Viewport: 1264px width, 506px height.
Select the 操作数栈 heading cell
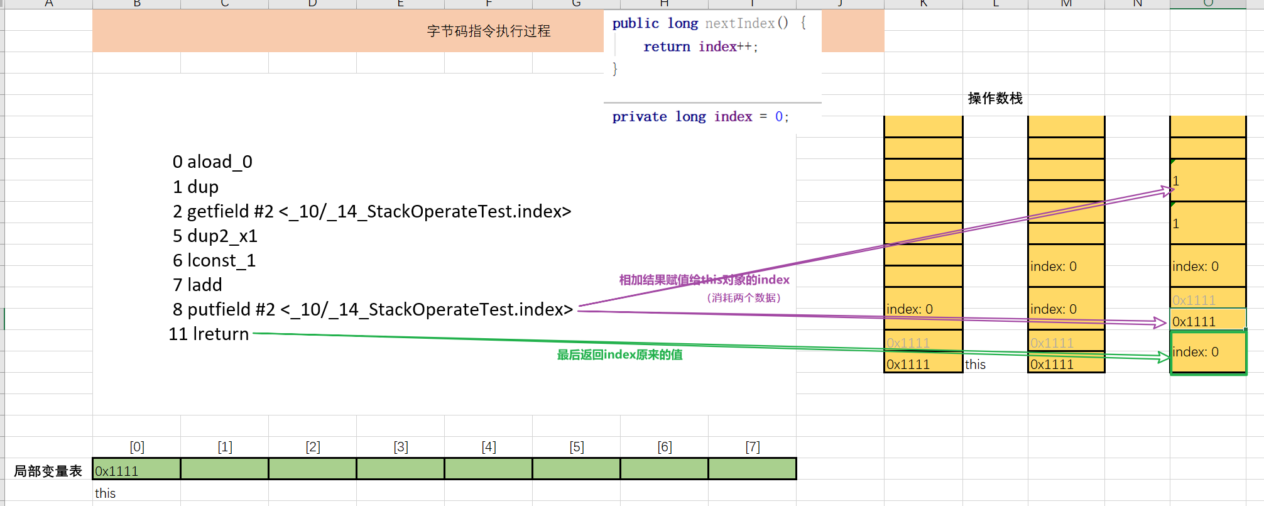[995, 99]
